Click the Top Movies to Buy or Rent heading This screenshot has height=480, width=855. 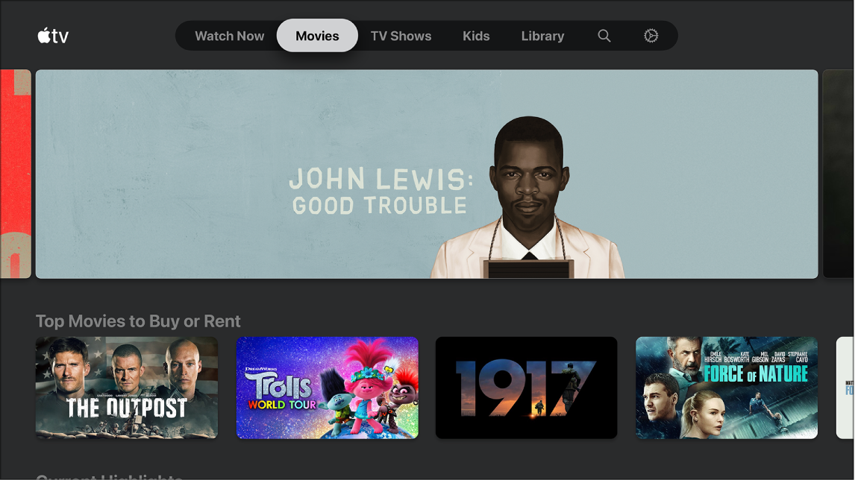click(x=139, y=320)
